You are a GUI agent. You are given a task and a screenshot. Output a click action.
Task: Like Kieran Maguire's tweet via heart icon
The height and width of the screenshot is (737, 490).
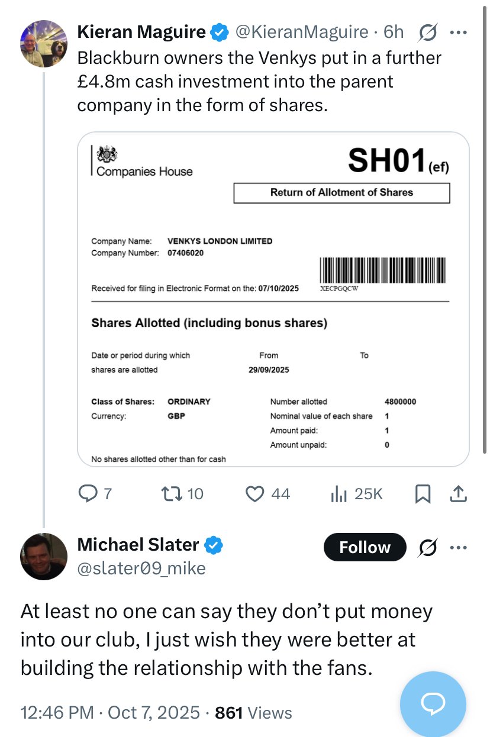[x=254, y=493]
